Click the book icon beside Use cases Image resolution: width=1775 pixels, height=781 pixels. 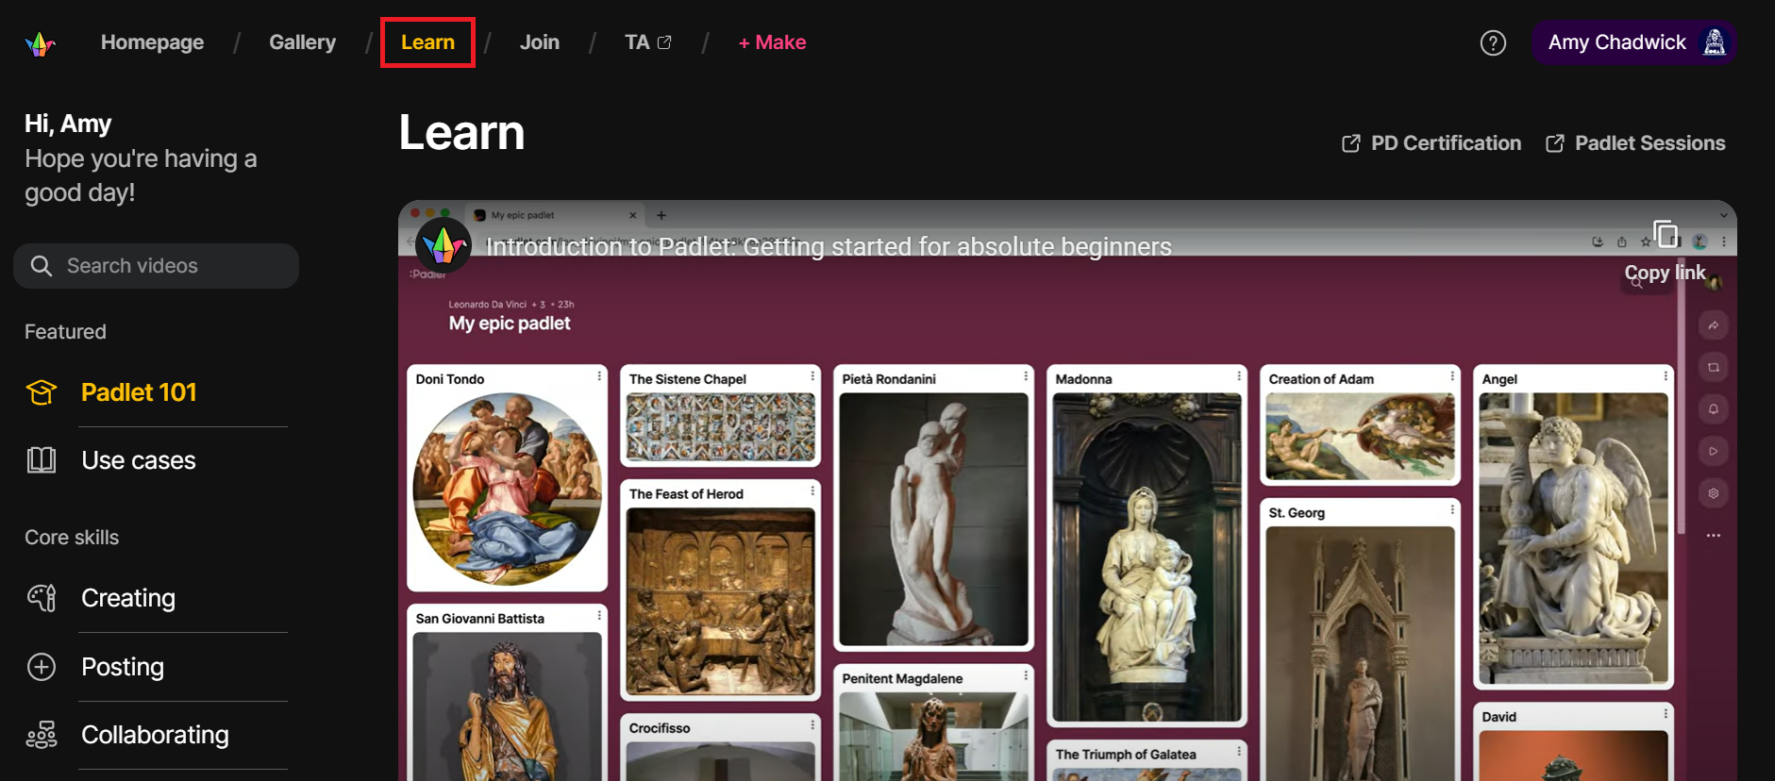pyautogui.click(x=42, y=460)
